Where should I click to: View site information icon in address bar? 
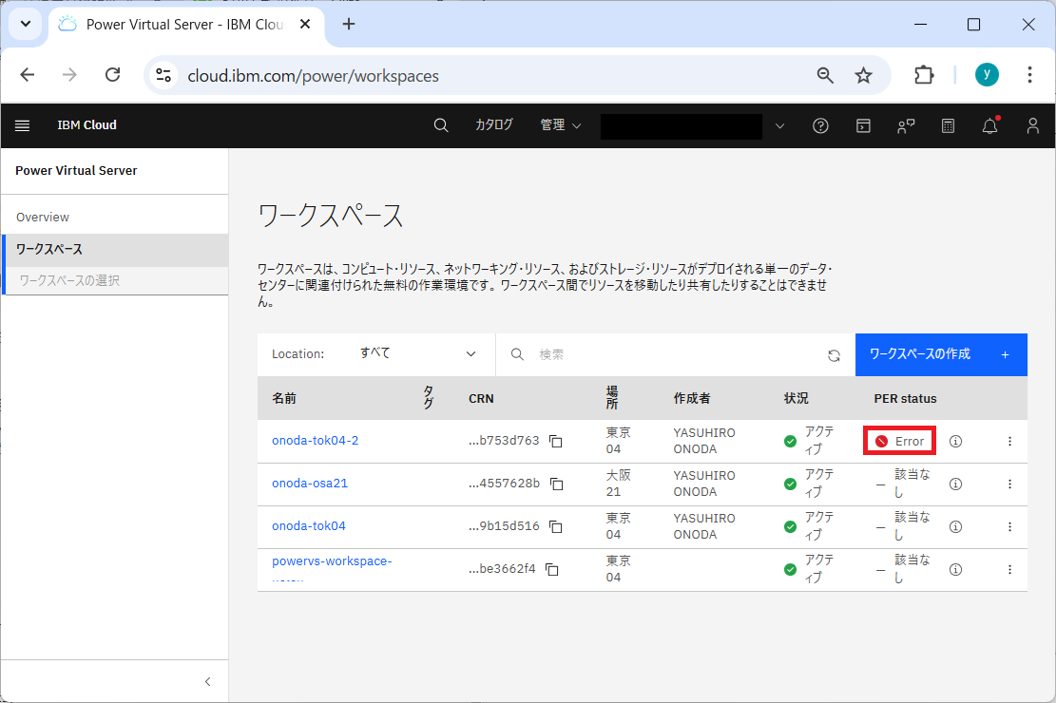[x=163, y=75]
